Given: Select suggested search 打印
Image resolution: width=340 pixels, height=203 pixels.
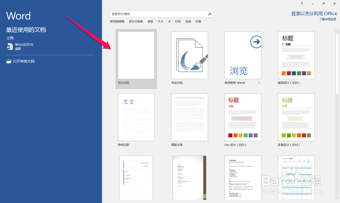Looking at the screenshot, I should coord(178,21).
